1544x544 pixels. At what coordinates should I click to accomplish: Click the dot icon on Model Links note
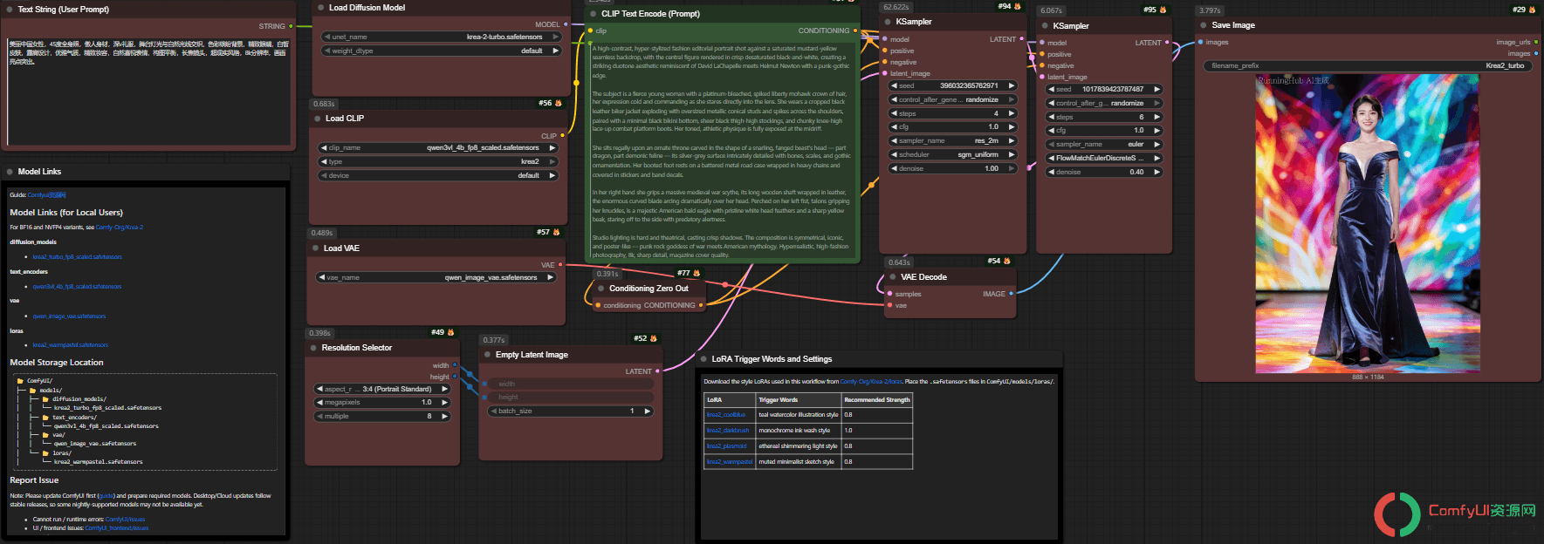click(10, 172)
